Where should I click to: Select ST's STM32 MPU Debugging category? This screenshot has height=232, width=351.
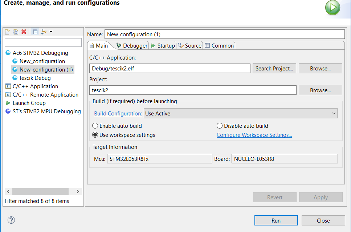coord(46,111)
